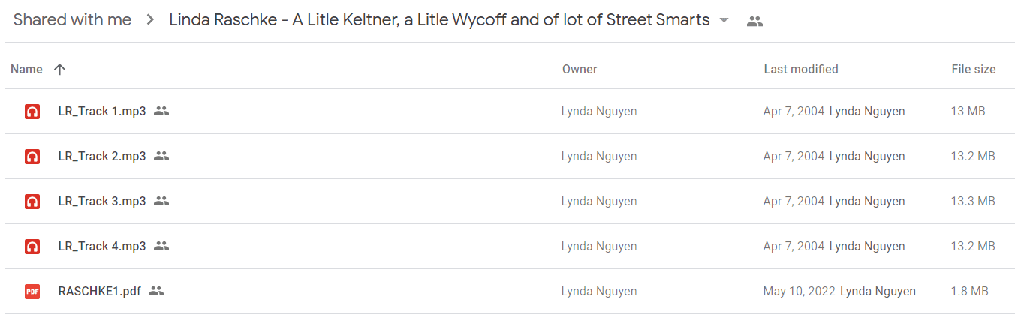Viewport: 1015px width, 314px height.
Task: Select the LR_Track 4.mp3 file name
Action: point(102,246)
